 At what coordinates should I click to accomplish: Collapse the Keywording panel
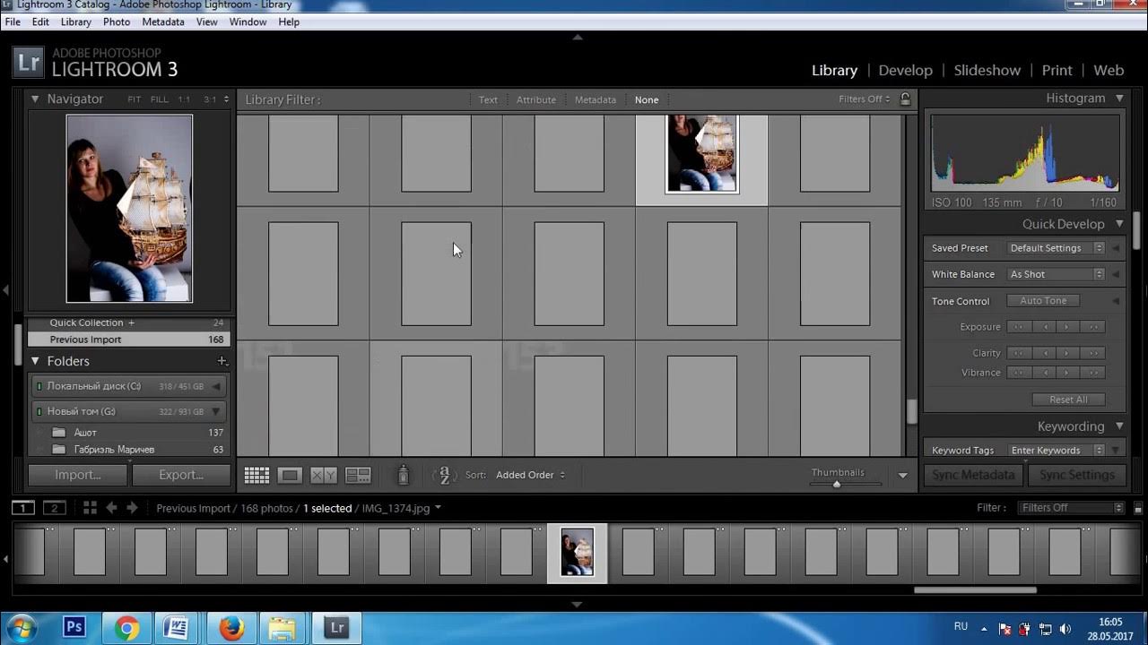pyautogui.click(x=1119, y=426)
